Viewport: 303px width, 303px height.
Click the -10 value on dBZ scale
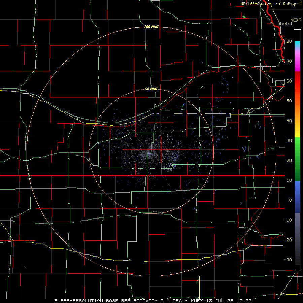(x=288, y=220)
